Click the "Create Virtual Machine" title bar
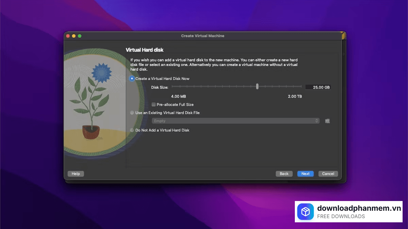This screenshot has height=229, width=408. [x=203, y=36]
